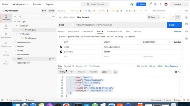The width and height of the screenshot is (190, 106).
Task: Open more actions for status collection
Action: tap(53, 59)
